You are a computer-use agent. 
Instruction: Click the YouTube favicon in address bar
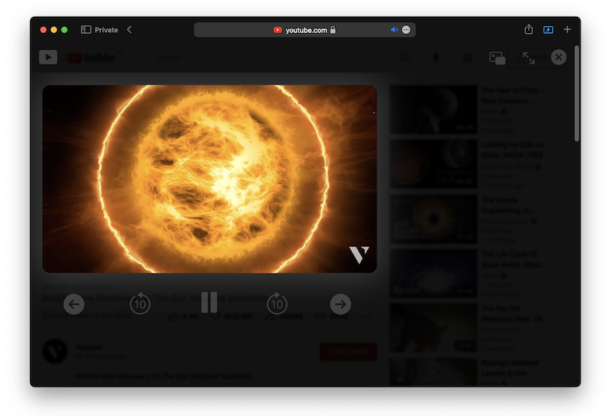(277, 30)
